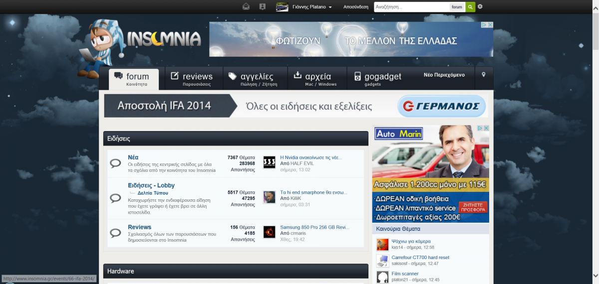This screenshot has height=284, width=599.
Task: Click the Γερμανός logo on the banner
Action: coord(442,106)
